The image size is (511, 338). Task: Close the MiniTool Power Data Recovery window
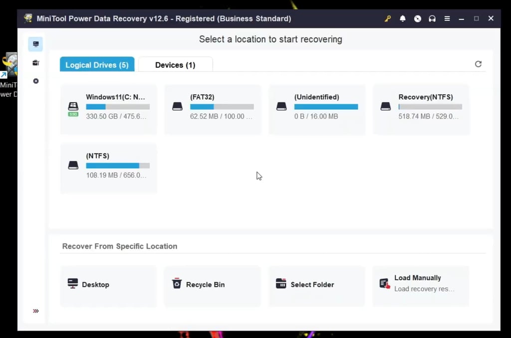click(x=491, y=18)
